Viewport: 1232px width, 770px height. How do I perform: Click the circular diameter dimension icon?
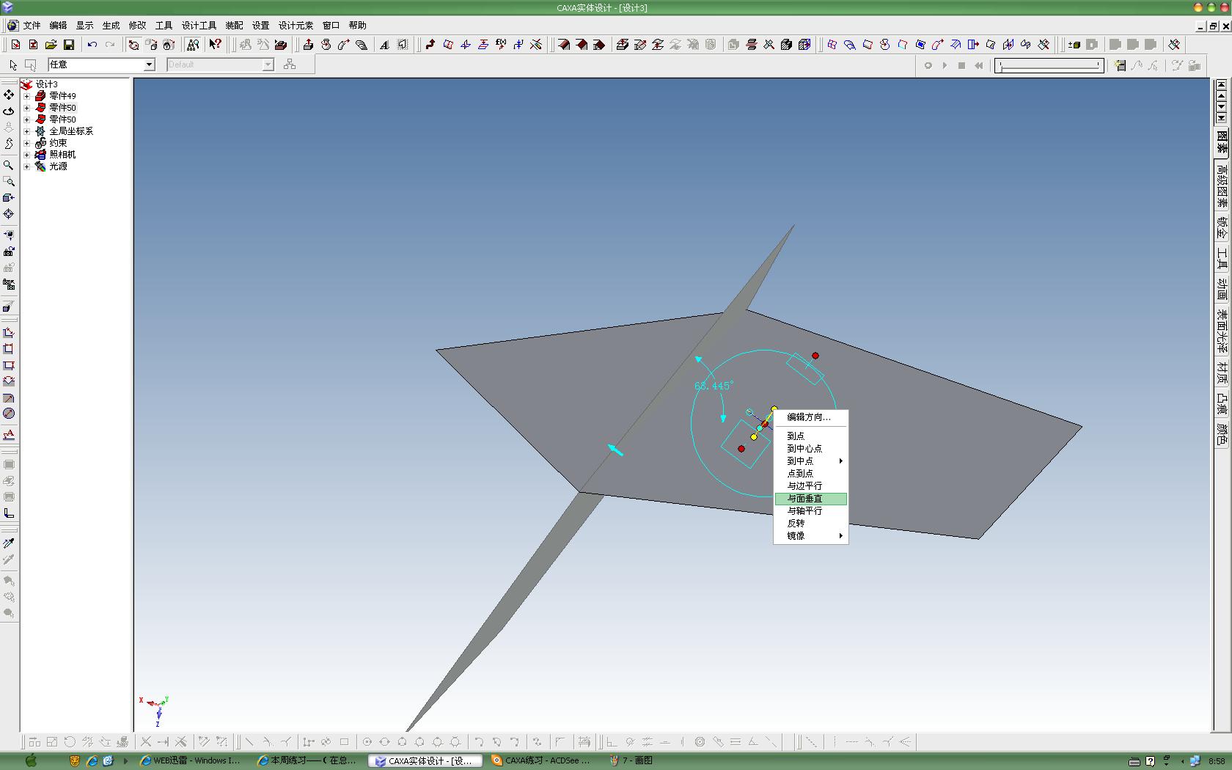9,413
